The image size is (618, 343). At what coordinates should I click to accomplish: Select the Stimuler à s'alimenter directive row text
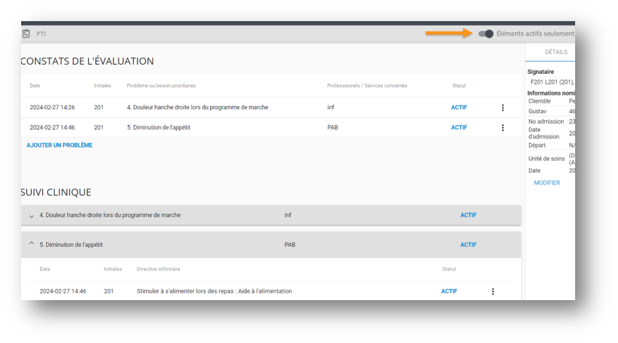(214, 291)
